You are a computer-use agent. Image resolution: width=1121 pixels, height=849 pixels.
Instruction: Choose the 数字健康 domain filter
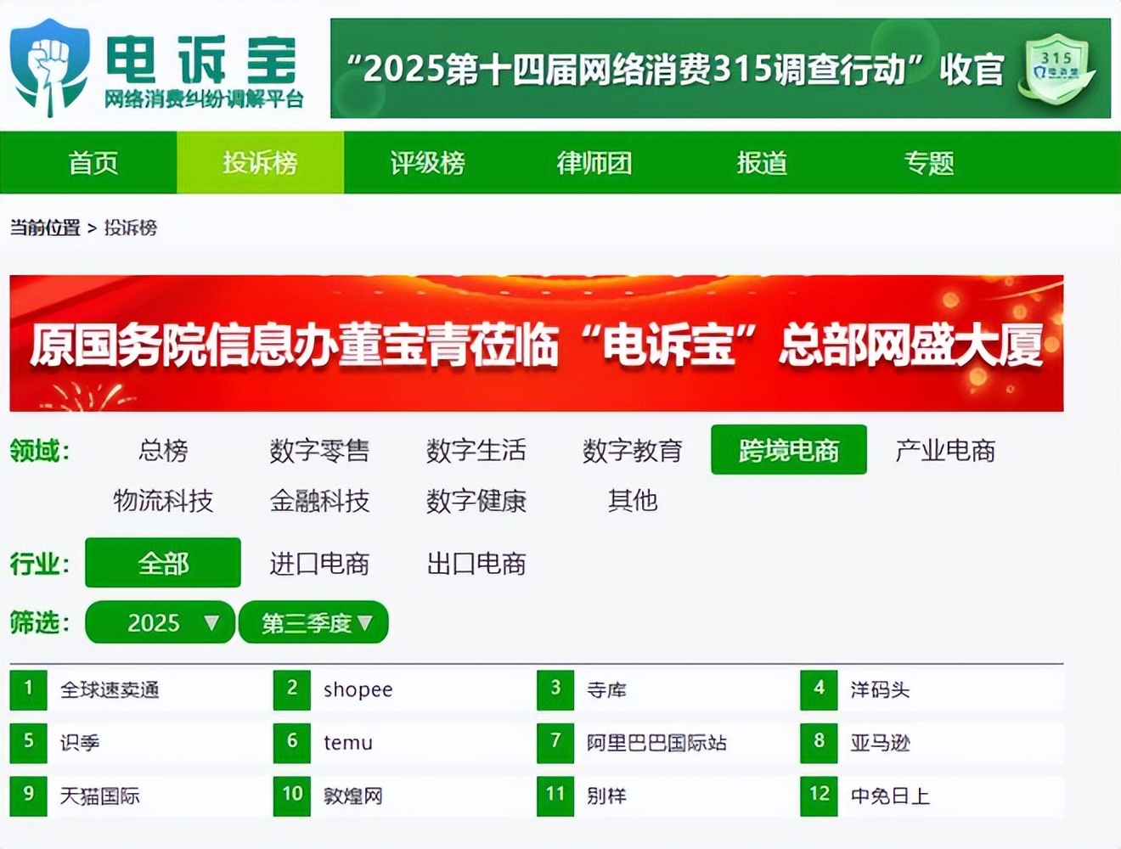click(x=476, y=501)
